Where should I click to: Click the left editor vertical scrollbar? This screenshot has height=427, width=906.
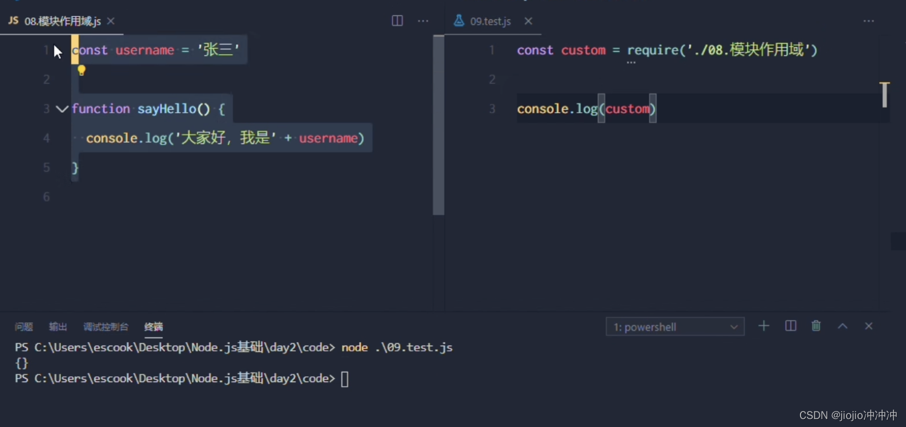438,125
